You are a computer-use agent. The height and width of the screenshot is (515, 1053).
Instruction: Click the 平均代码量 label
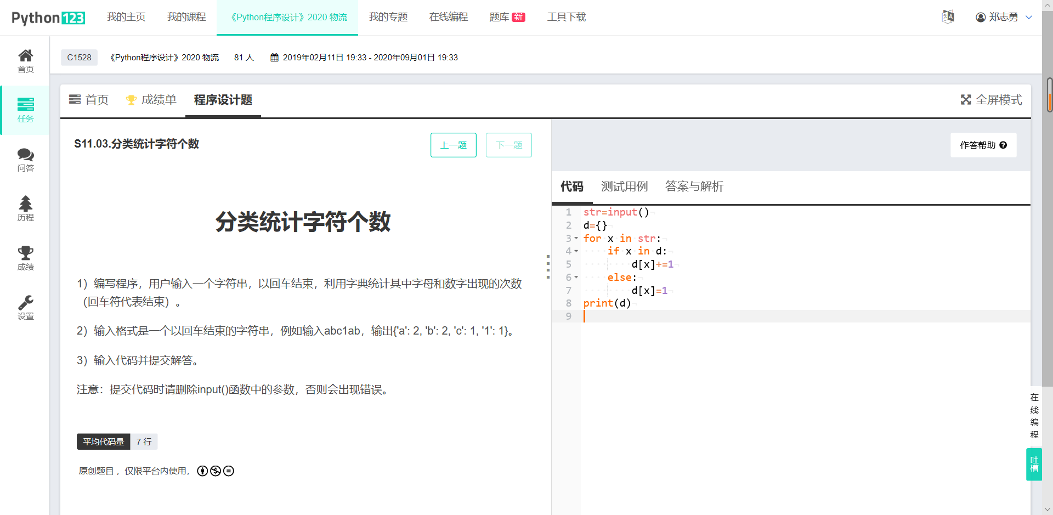click(x=104, y=442)
